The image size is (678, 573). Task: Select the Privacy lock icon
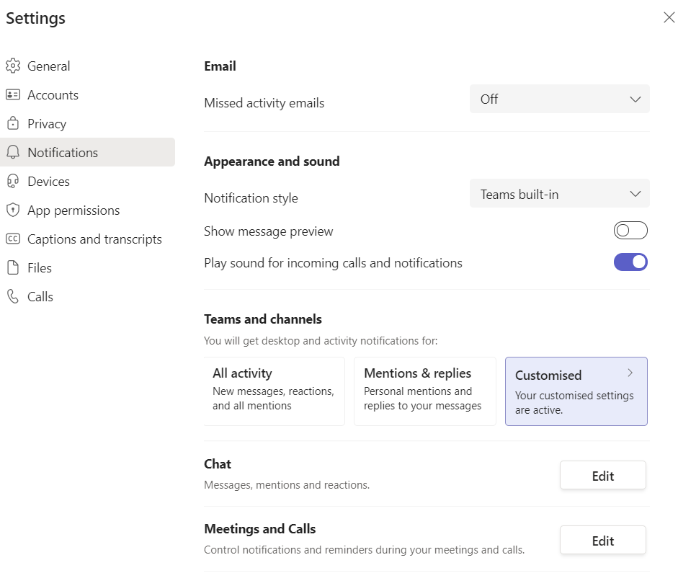(13, 123)
